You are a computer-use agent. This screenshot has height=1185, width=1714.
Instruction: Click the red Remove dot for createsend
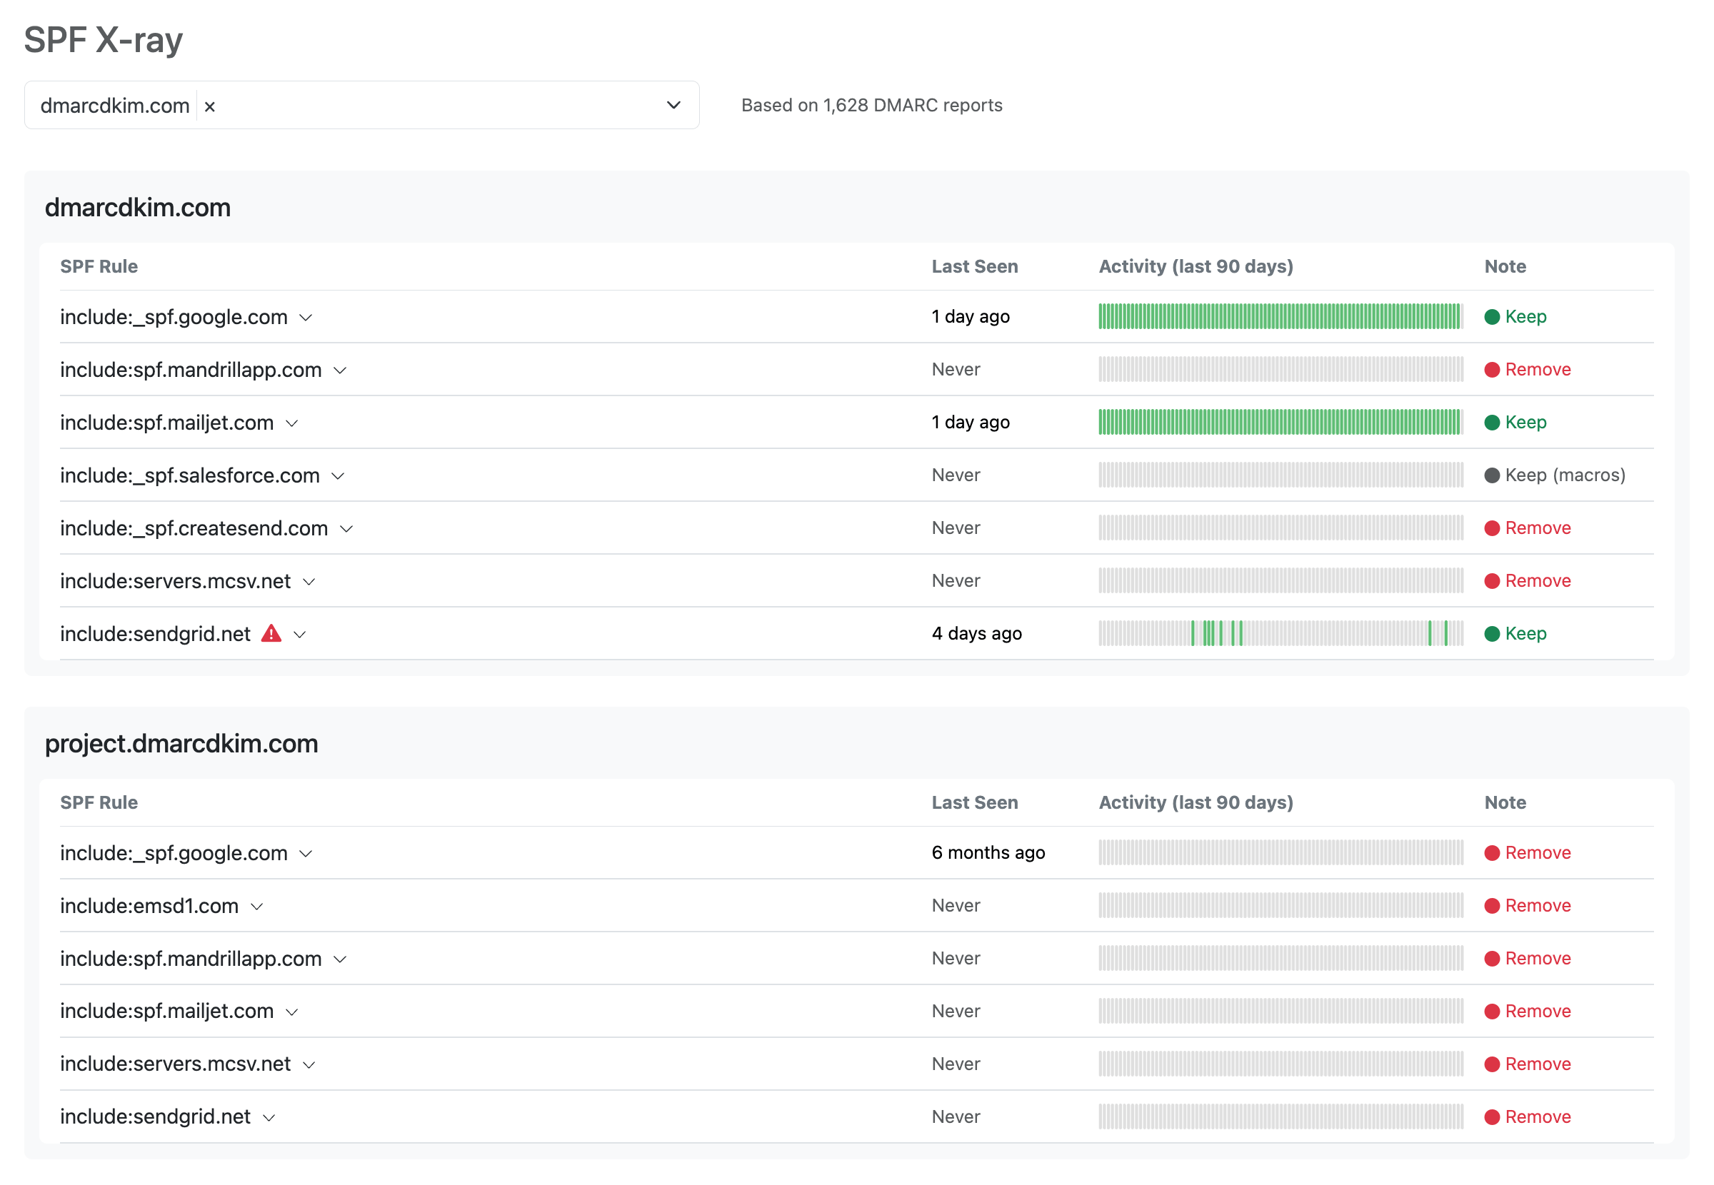click(1491, 528)
